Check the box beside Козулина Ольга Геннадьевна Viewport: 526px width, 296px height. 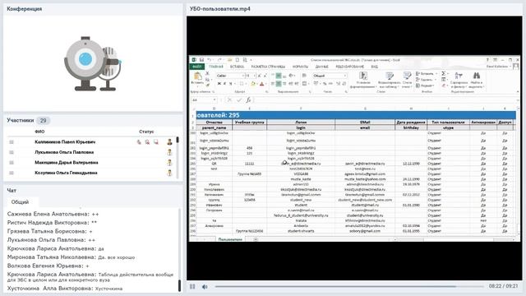pos(12,173)
